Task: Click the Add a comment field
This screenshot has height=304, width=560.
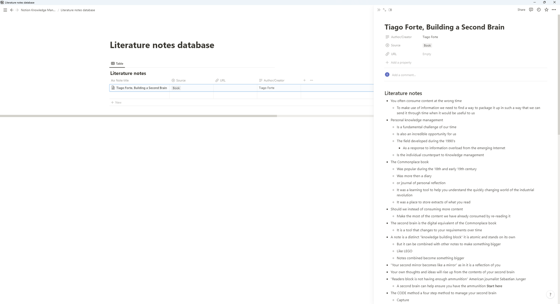Action: click(x=404, y=75)
